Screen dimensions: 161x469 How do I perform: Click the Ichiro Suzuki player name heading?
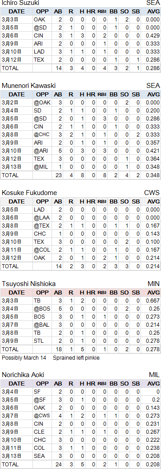coord(20,3)
